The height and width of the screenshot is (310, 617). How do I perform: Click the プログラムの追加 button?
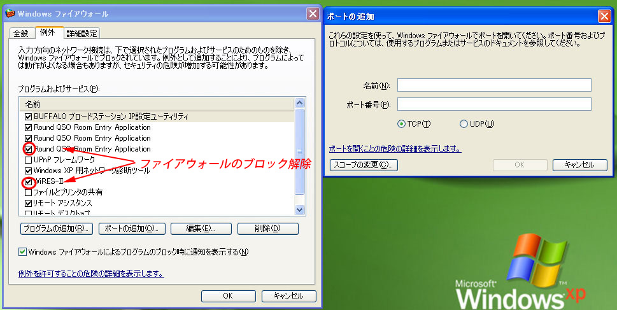pyautogui.click(x=57, y=229)
